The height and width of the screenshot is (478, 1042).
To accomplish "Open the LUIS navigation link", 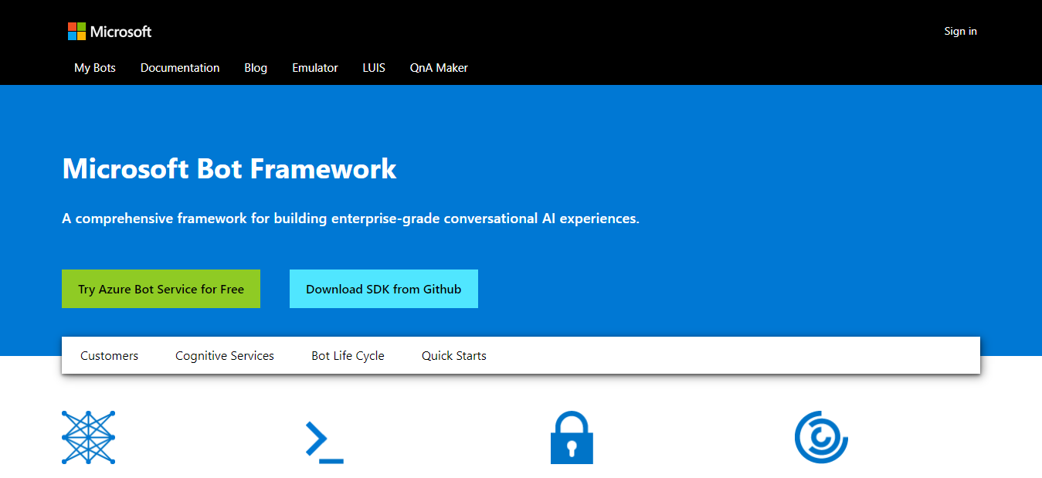I will [x=374, y=68].
